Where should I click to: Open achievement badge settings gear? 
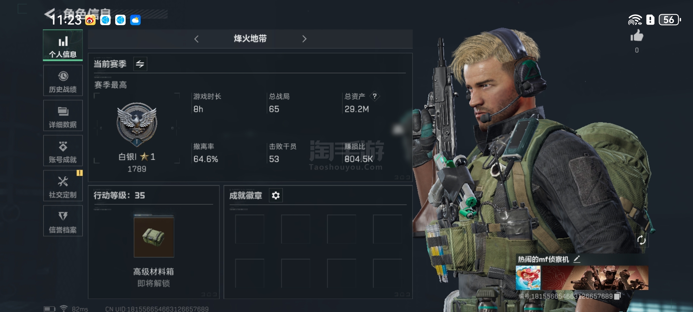pyautogui.click(x=276, y=196)
